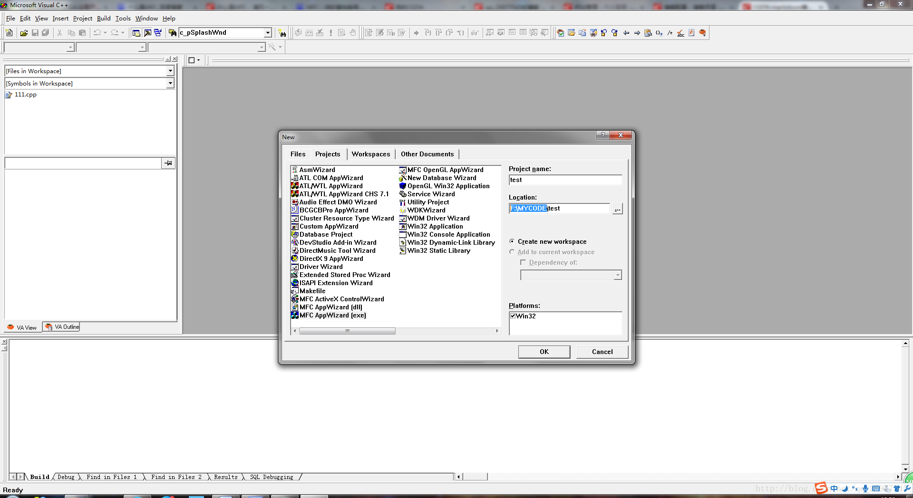Screen dimensions: 913x498
Task: Expand the third WizardBar members combo
Action: [261, 47]
